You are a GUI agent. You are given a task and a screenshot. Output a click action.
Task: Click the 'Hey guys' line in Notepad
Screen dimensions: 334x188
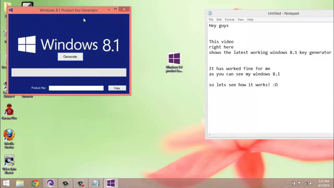point(219,26)
